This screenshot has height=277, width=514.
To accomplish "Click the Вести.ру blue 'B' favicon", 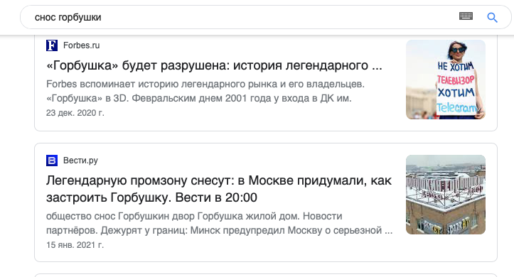I will 52,161.
